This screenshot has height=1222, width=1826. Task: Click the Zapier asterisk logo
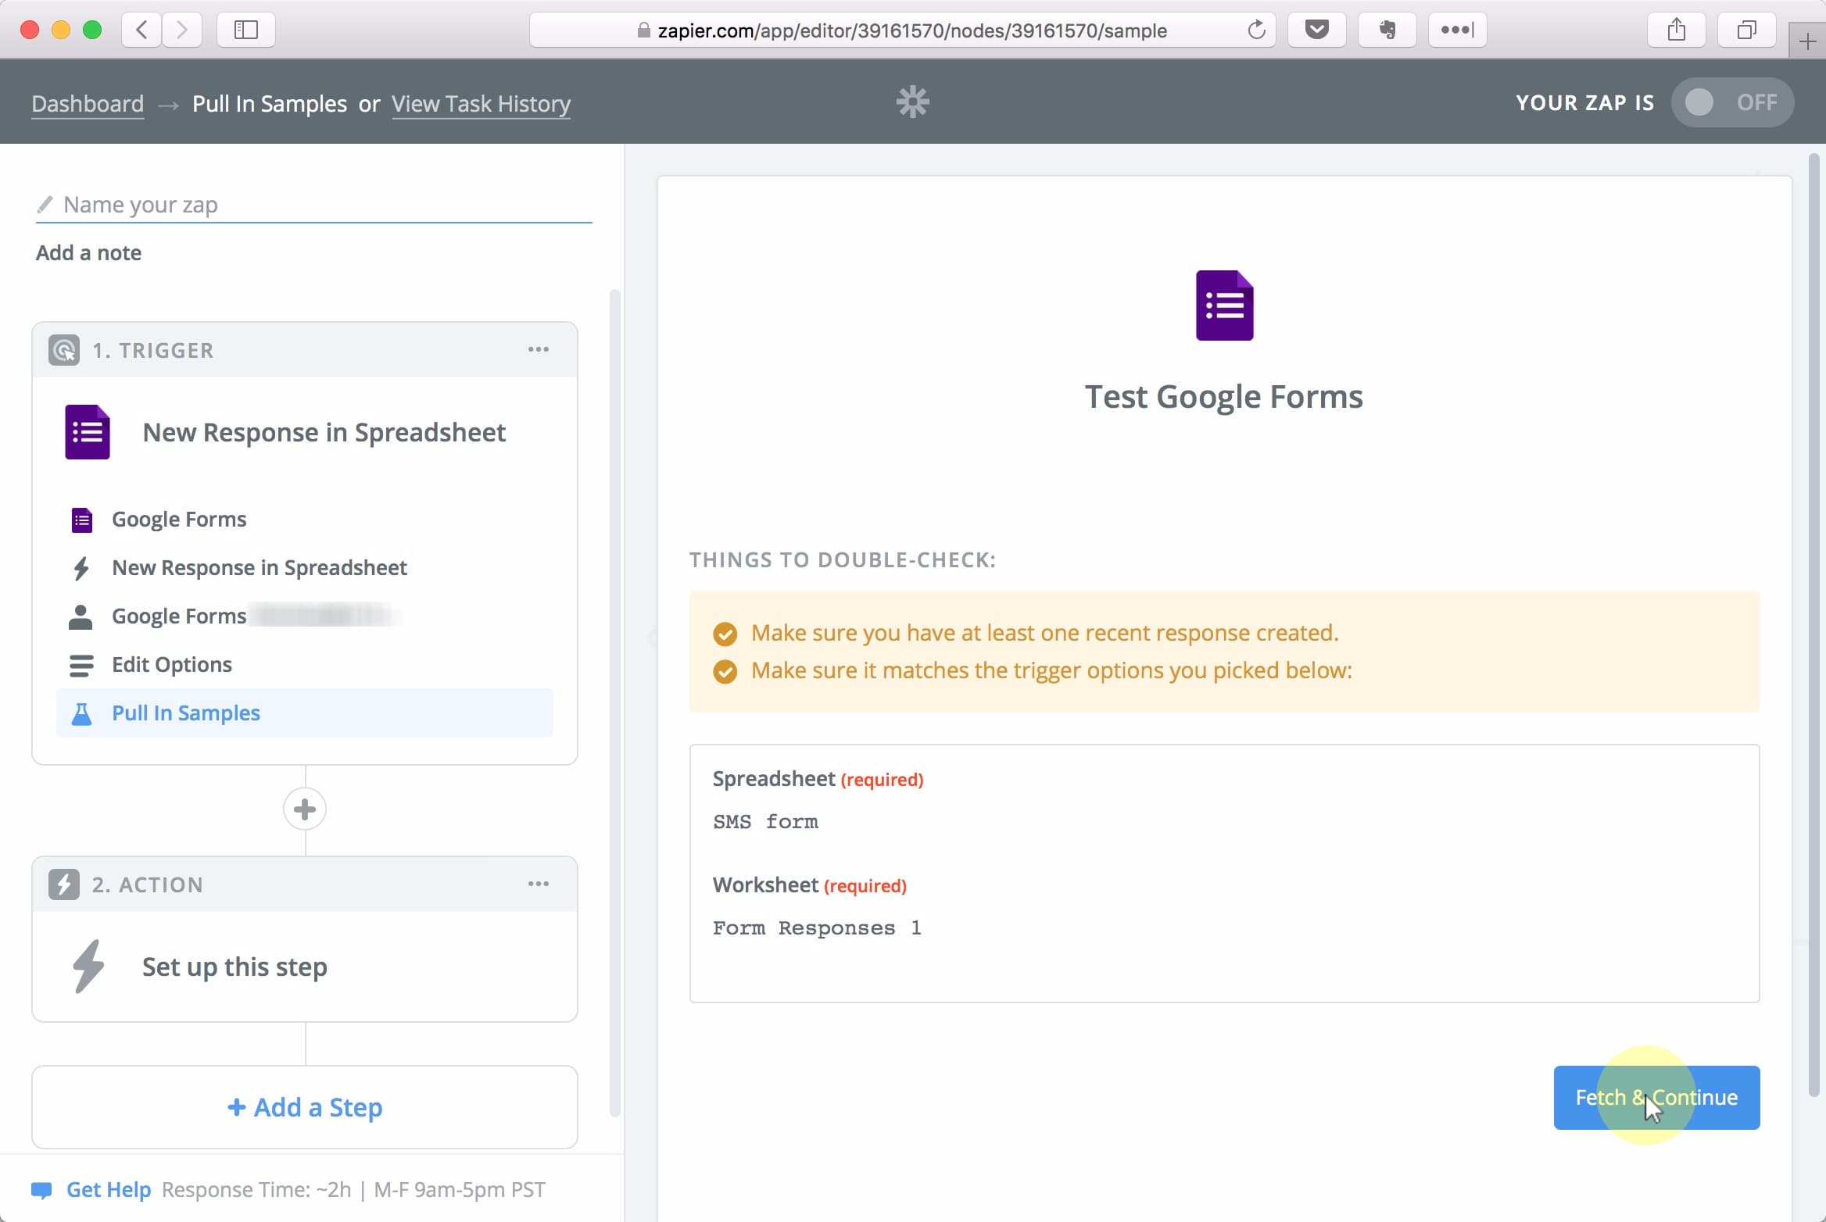pyautogui.click(x=912, y=102)
